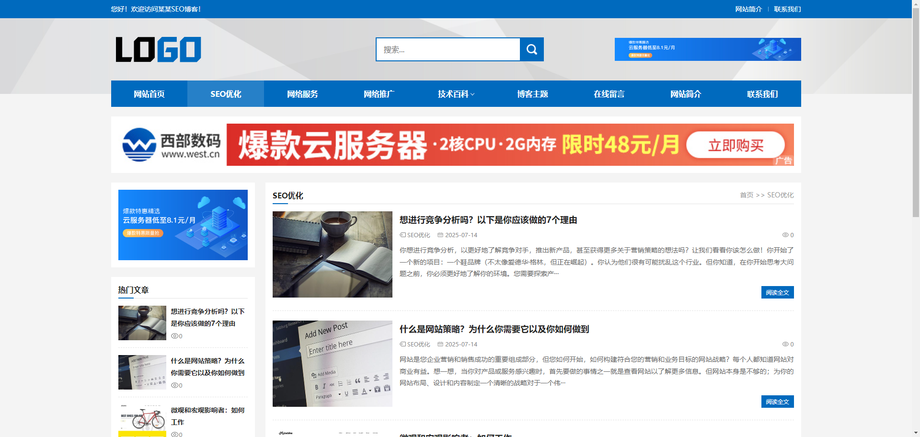The height and width of the screenshot is (437, 920).
Task: Click the LOGO image
Action: (159, 49)
